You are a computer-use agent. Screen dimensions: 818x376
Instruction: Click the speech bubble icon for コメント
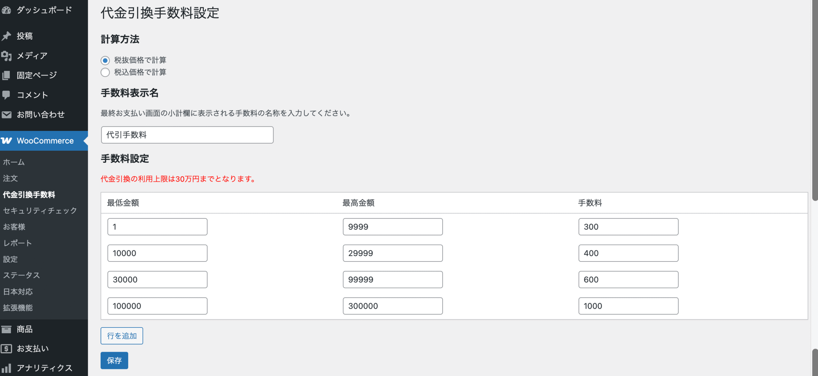(6, 95)
